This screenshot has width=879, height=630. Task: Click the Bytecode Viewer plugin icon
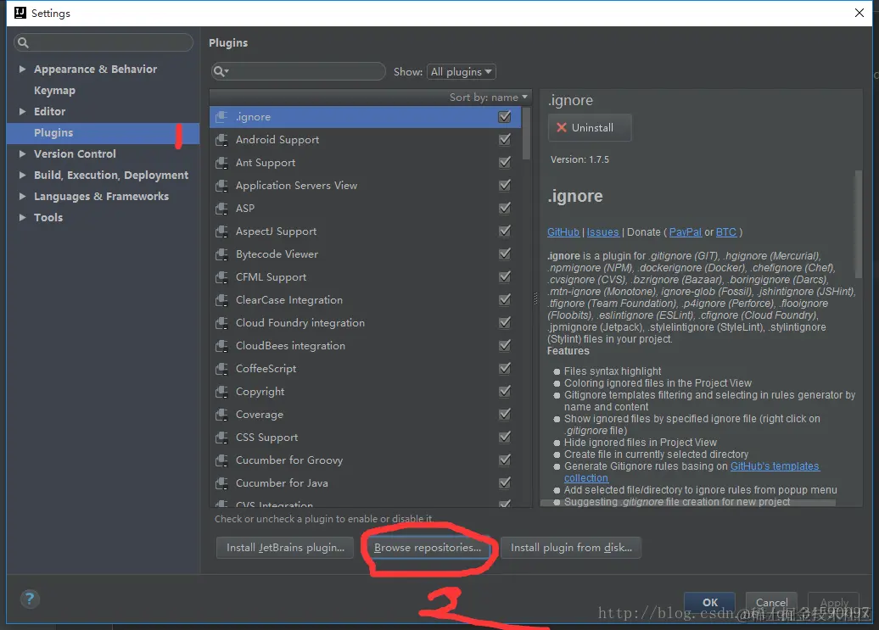(x=221, y=255)
